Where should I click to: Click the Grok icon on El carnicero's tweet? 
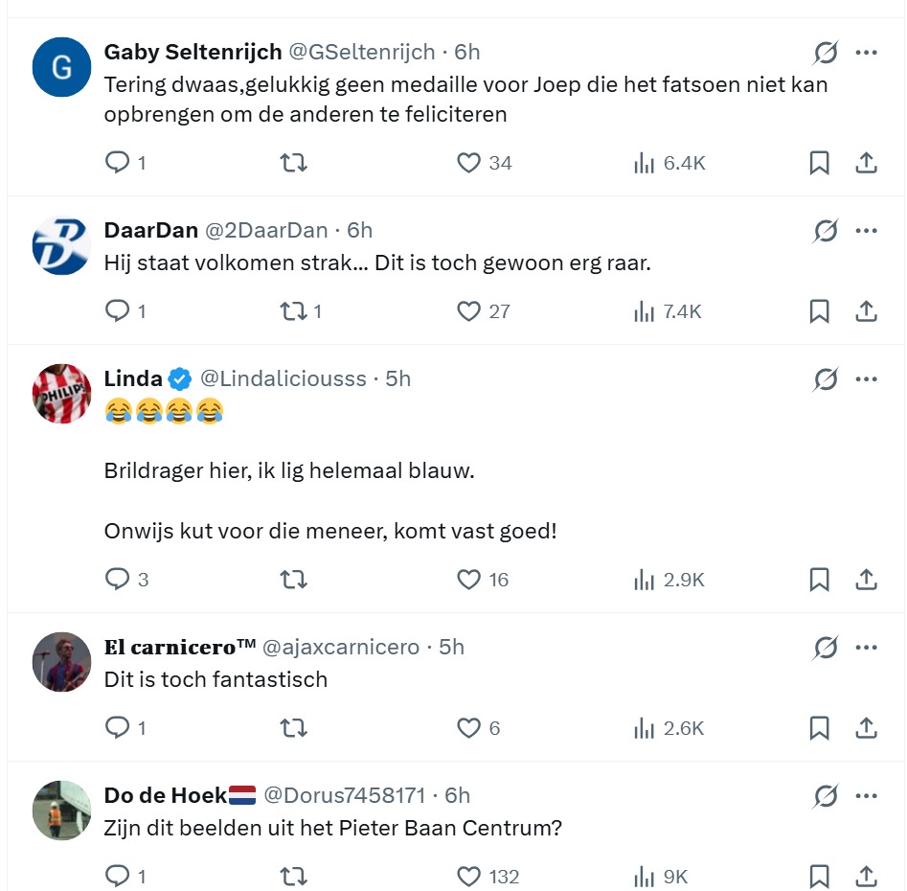(x=825, y=649)
